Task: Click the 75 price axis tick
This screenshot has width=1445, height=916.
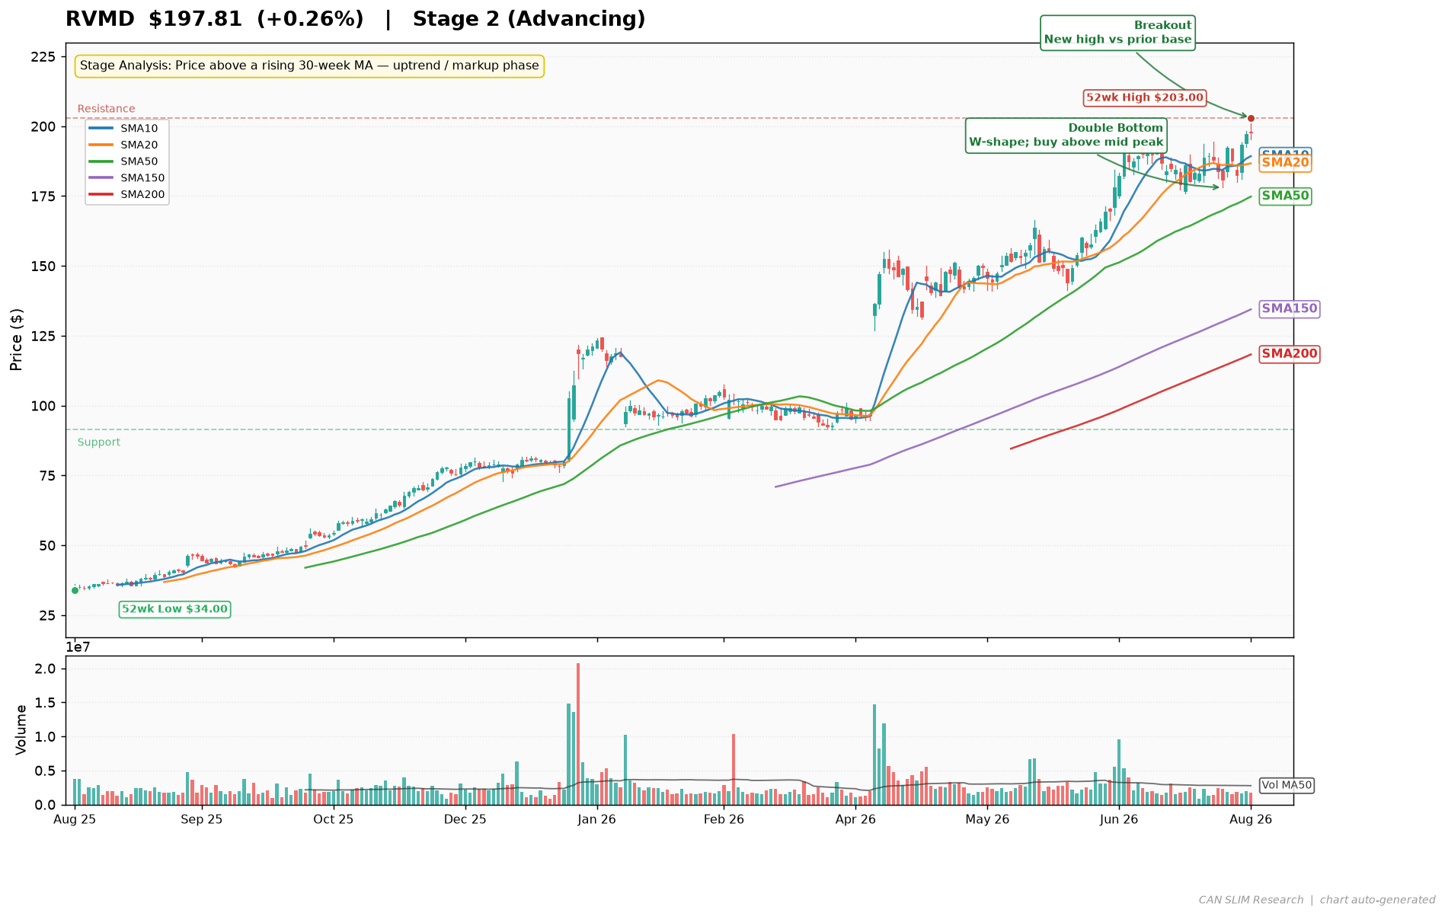Action: pyautogui.click(x=46, y=476)
